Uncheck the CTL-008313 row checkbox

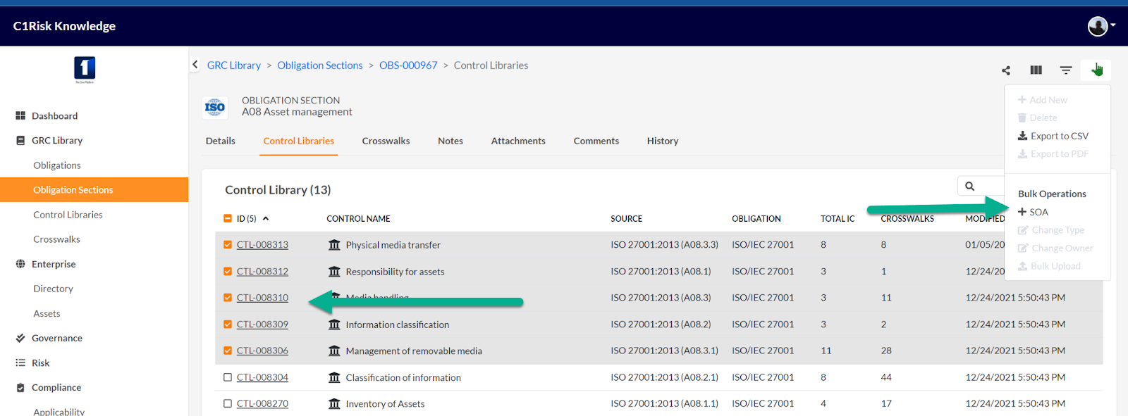(228, 245)
